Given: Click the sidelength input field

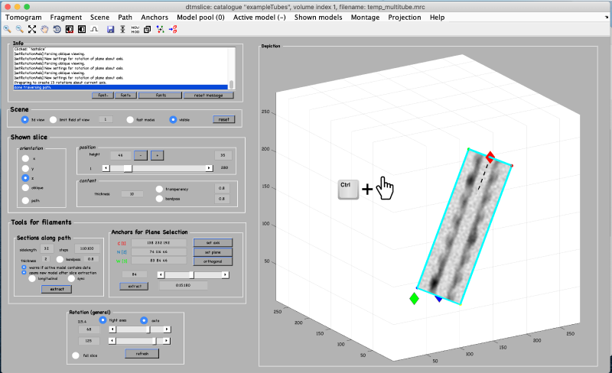Looking at the screenshot, I should [x=46, y=248].
